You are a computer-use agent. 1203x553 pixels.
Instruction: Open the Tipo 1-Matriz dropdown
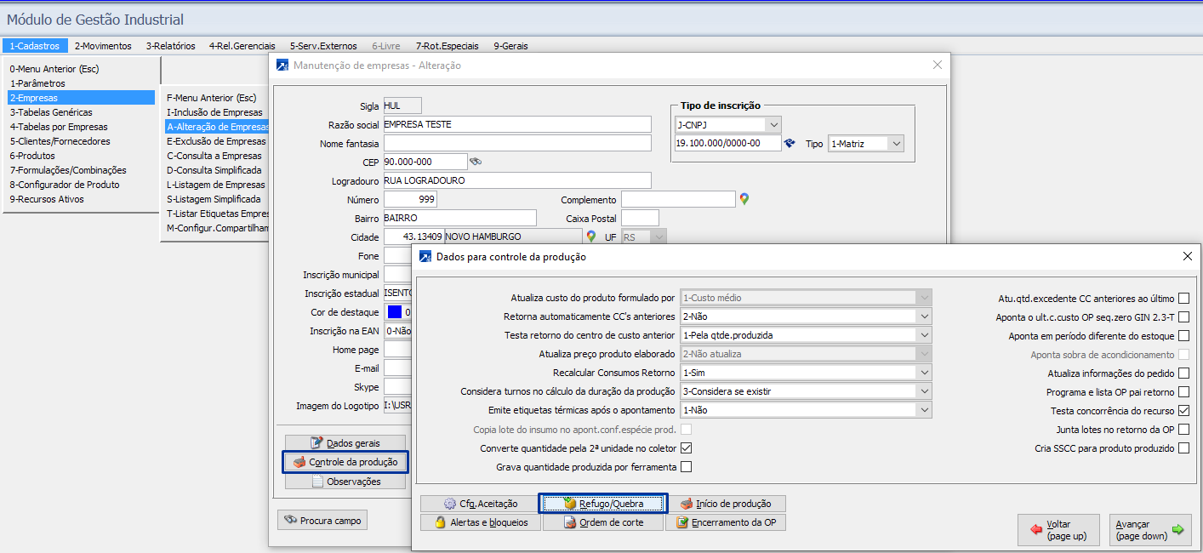895,144
